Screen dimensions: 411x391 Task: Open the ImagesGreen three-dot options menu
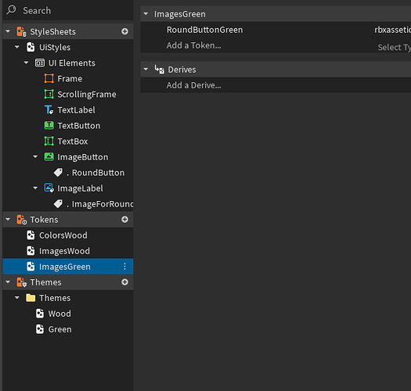[x=124, y=267]
